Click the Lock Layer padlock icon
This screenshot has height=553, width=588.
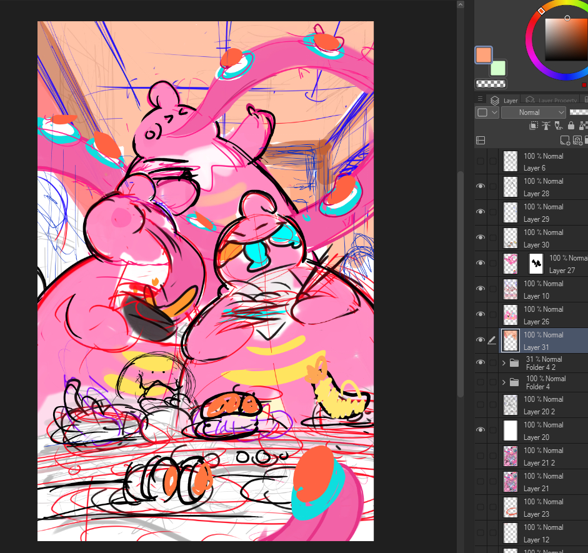click(571, 126)
